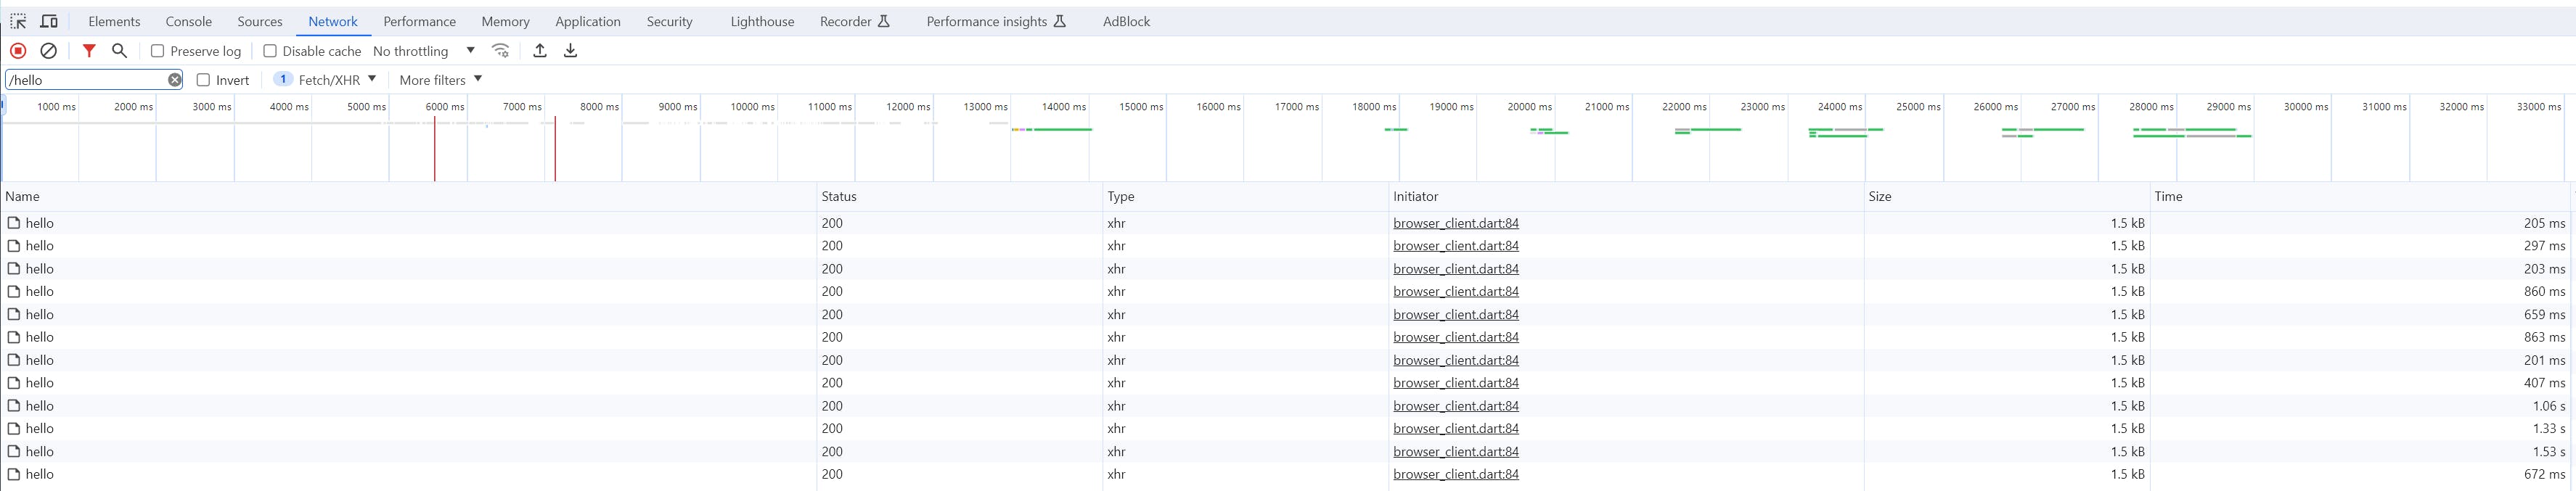Open the Lighthouse tab

762,21
